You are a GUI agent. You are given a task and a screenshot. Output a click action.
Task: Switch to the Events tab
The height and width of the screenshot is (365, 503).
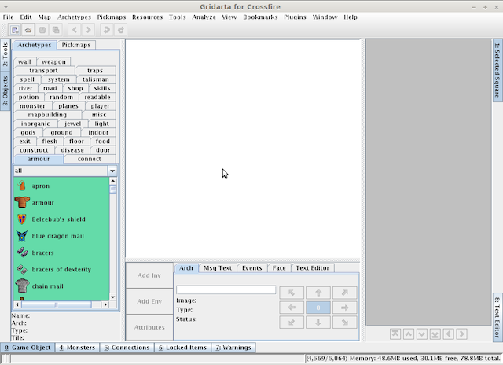(252, 268)
